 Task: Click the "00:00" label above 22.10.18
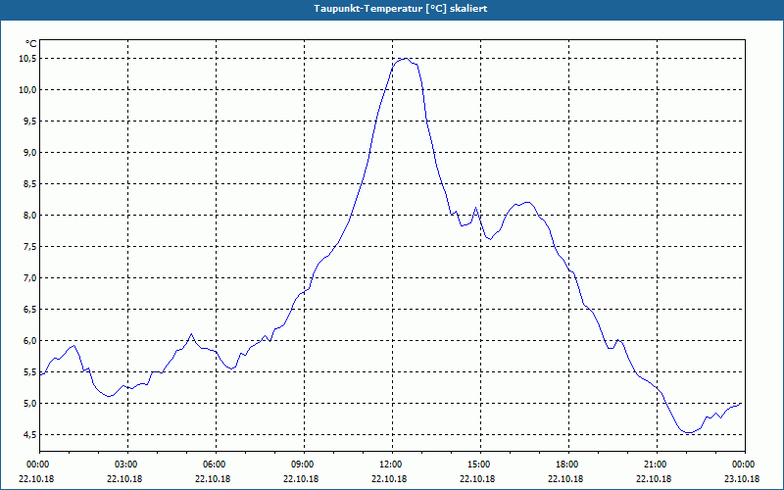point(37,465)
